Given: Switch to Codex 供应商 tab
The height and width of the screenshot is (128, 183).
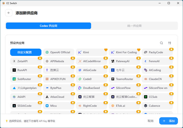Looking at the screenshot, I should [48, 26].
